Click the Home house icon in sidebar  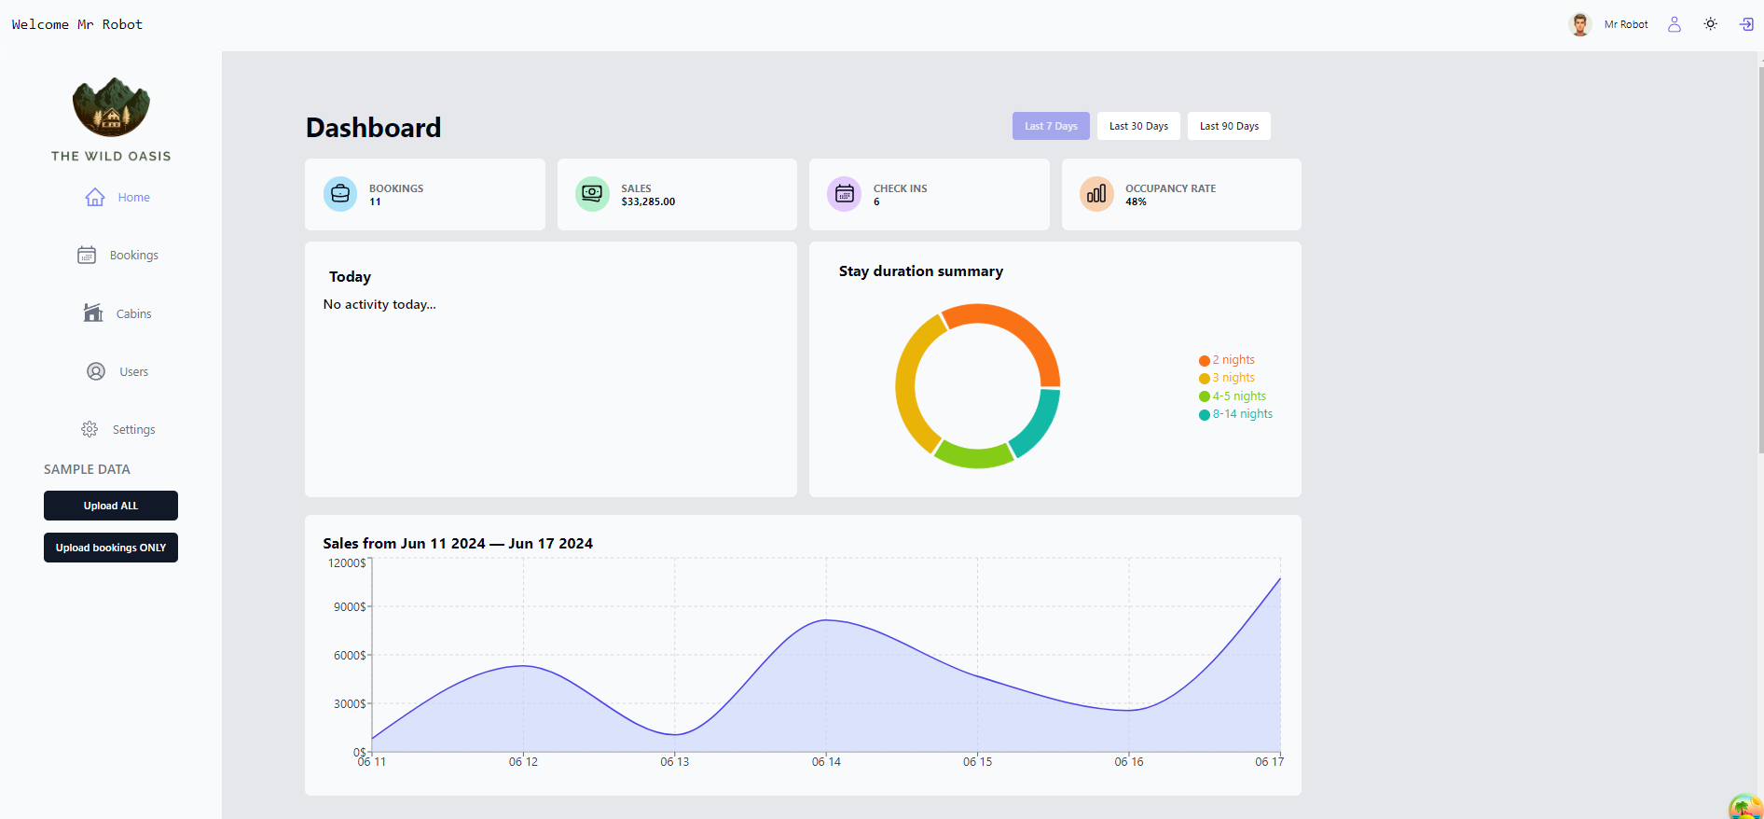click(x=95, y=197)
